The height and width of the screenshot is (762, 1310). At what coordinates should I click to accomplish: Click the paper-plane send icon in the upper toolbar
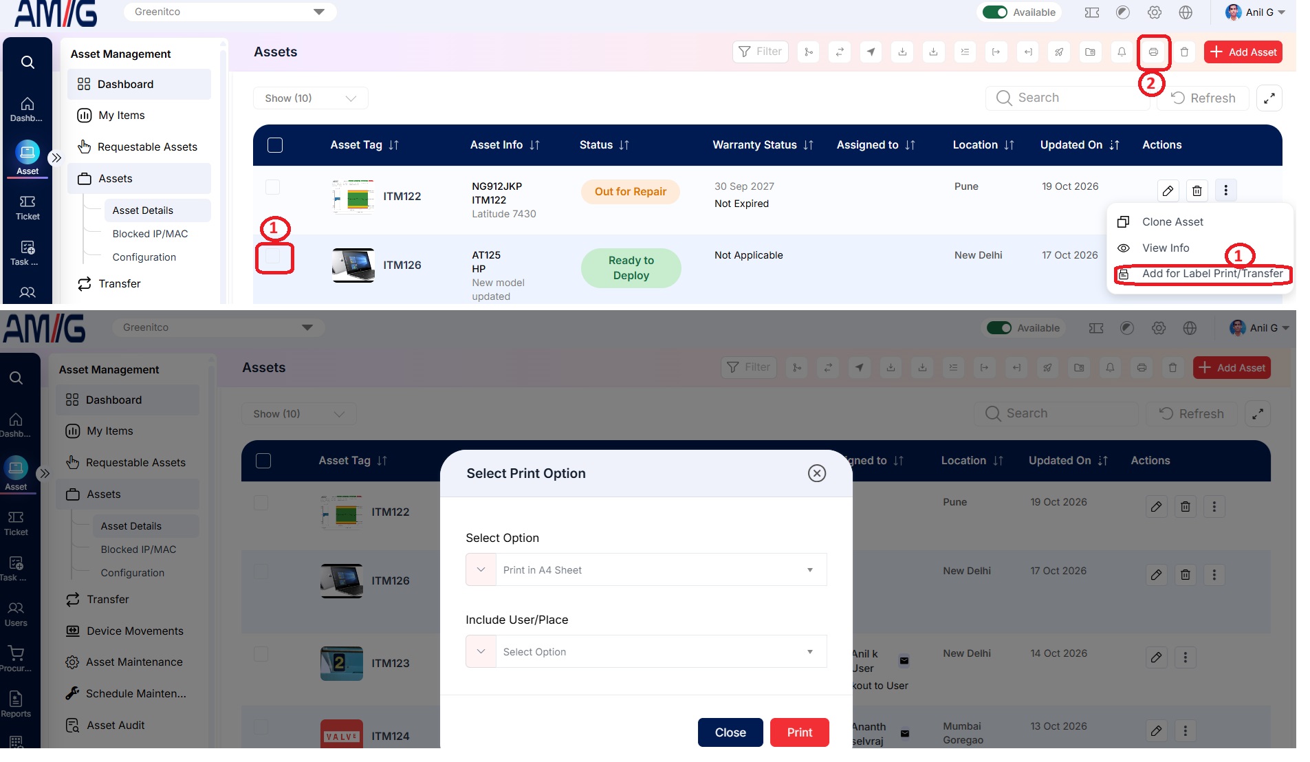[871, 52]
